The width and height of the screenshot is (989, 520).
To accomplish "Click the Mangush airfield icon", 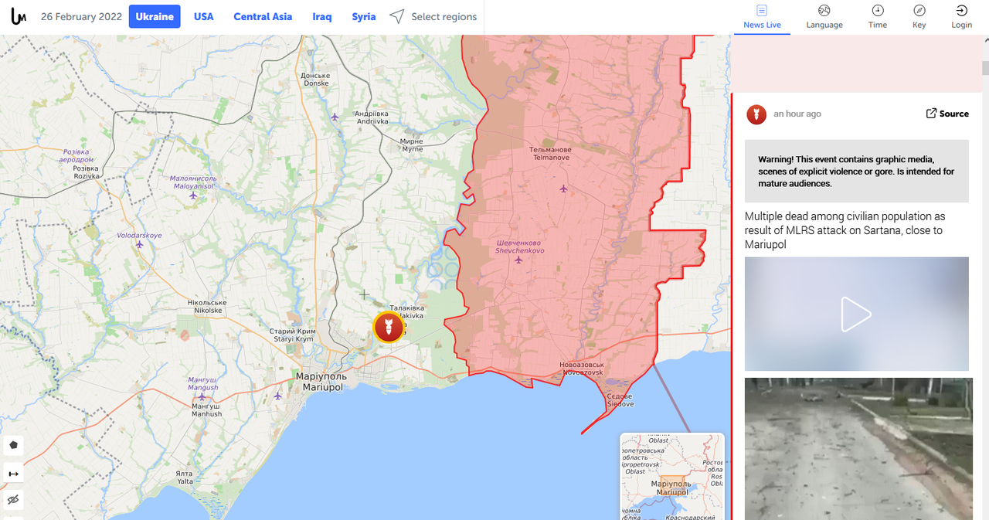I will tap(202, 397).
